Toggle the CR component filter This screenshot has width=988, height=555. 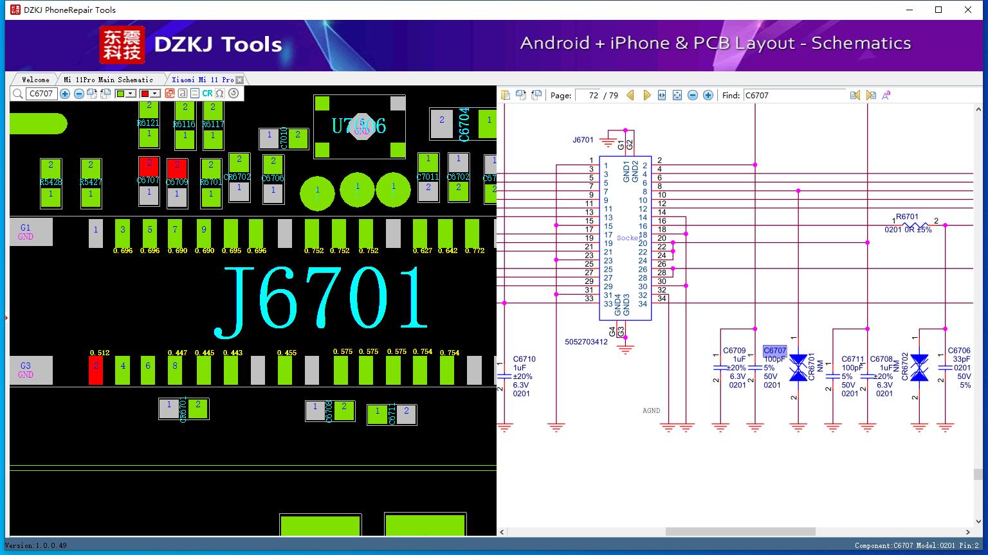pyautogui.click(x=207, y=94)
